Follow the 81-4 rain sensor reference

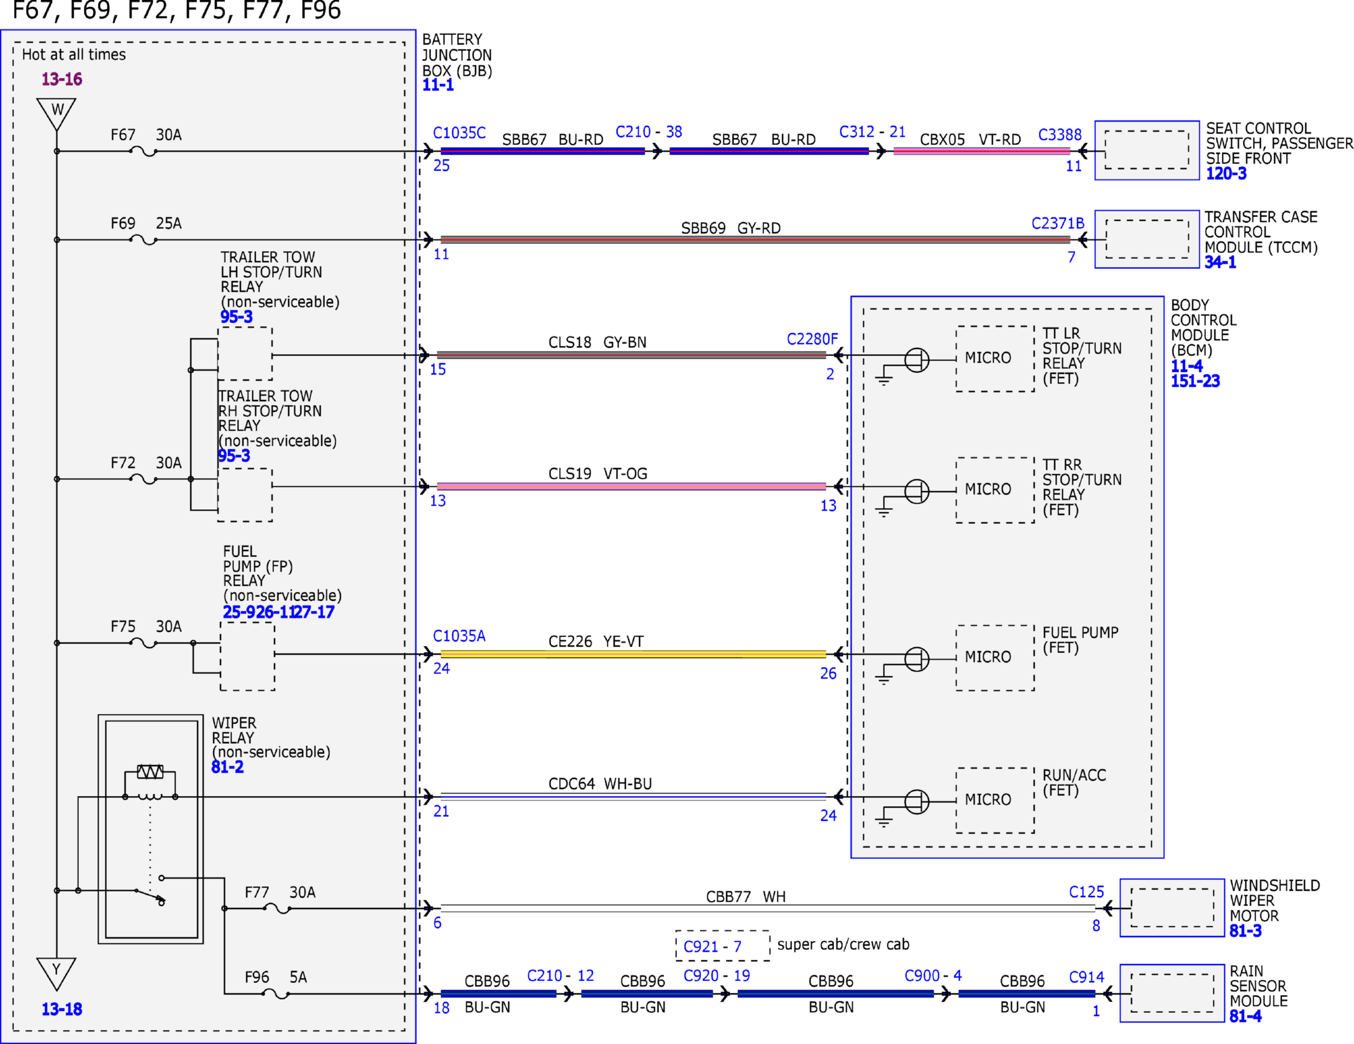pos(1245,1016)
